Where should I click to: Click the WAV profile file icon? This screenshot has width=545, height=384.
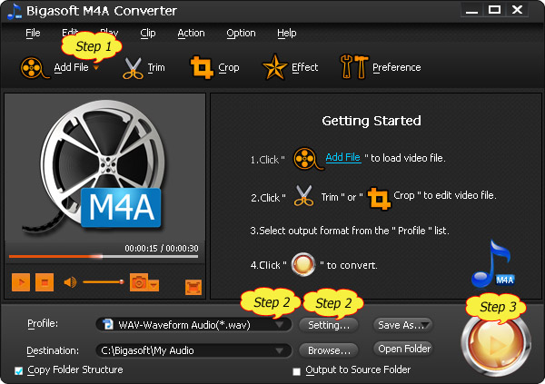[x=108, y=324]
